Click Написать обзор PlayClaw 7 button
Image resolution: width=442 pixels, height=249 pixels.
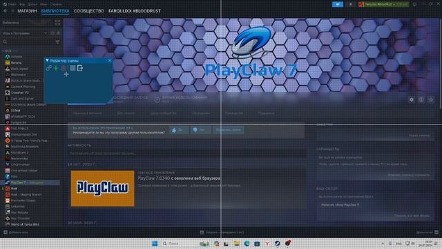[340, 205]
